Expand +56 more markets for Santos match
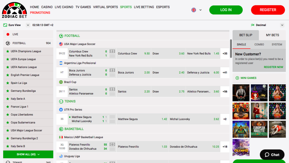Screen dimensions: 289x163 pos(225,92)
